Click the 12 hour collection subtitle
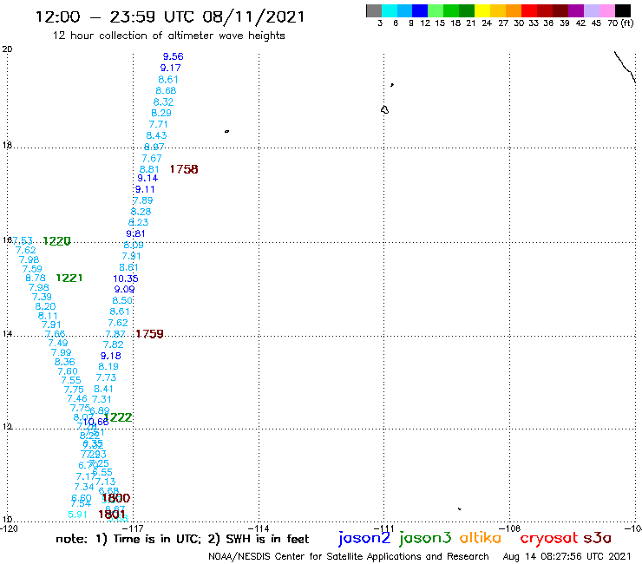 (x=168, y=36)
